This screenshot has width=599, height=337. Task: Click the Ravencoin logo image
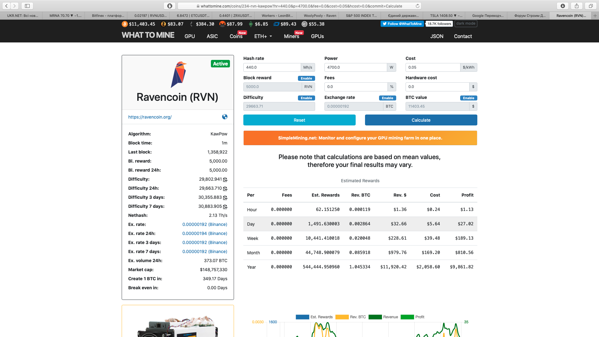(x=178, y=75)
